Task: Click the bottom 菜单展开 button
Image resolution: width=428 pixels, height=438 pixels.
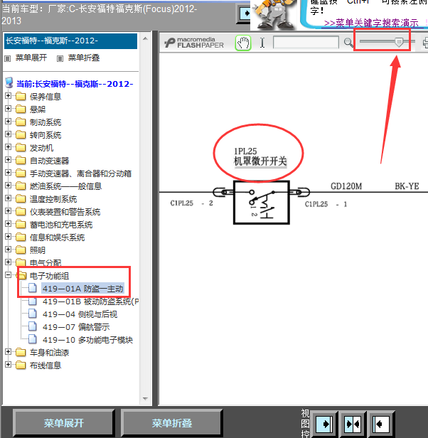Action: pyautogui.click(x=64, y=423)
